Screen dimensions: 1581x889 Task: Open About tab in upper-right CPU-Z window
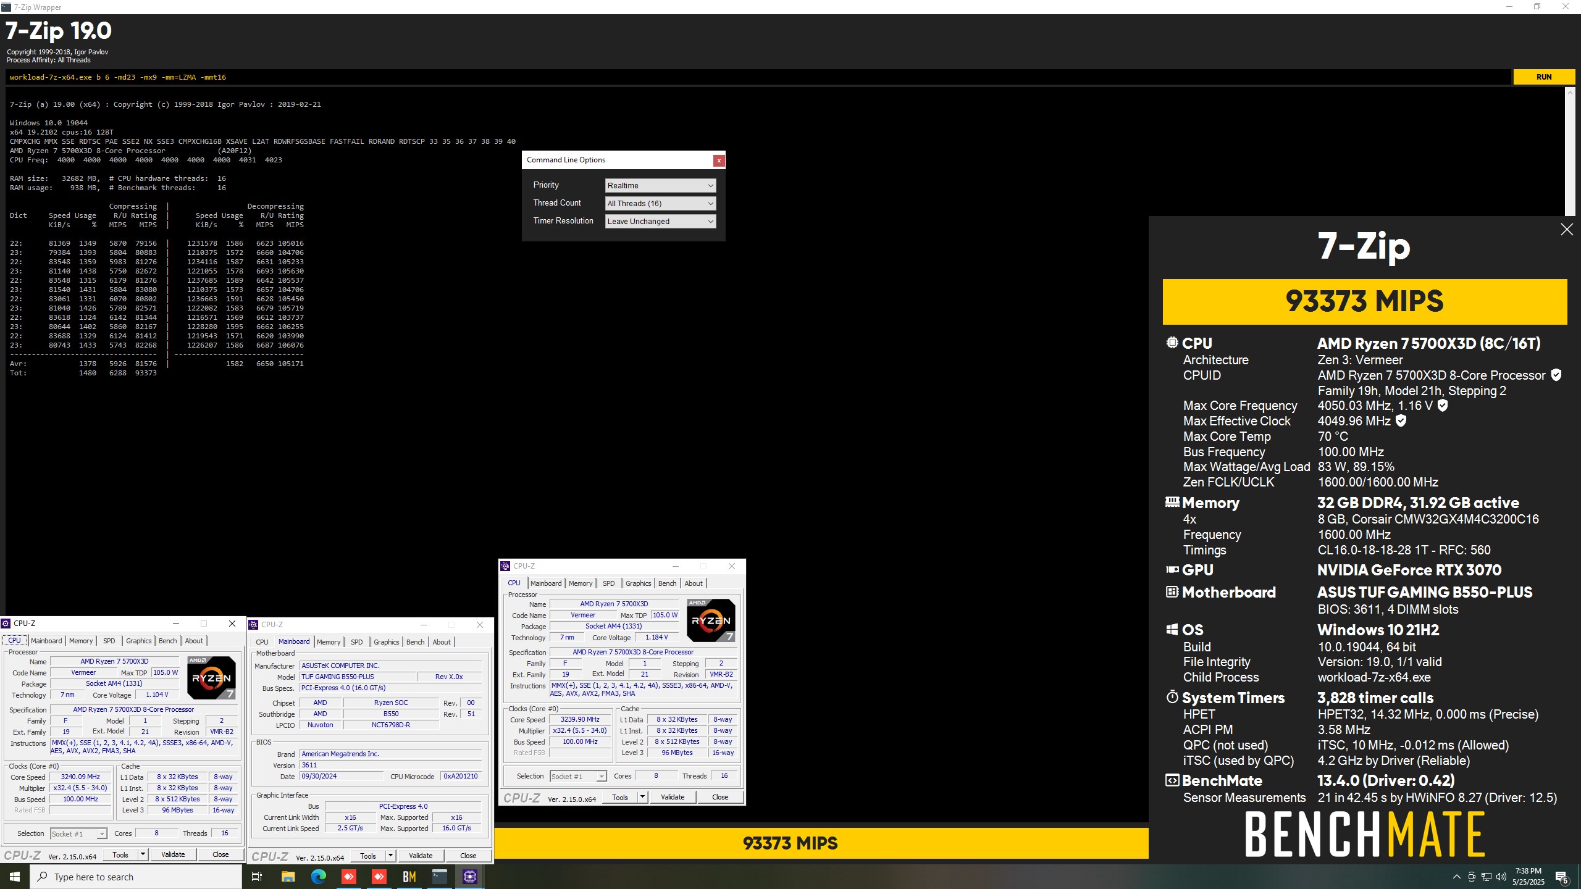[x=694, y=583]
